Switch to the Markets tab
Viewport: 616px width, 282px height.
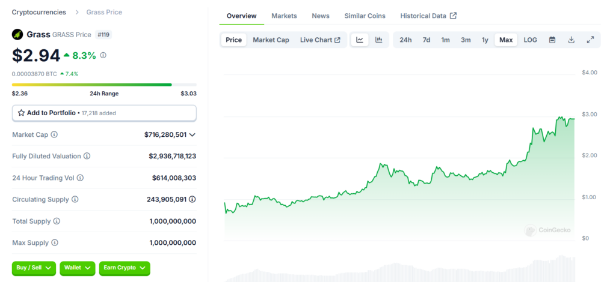click(x=284, y=16)
